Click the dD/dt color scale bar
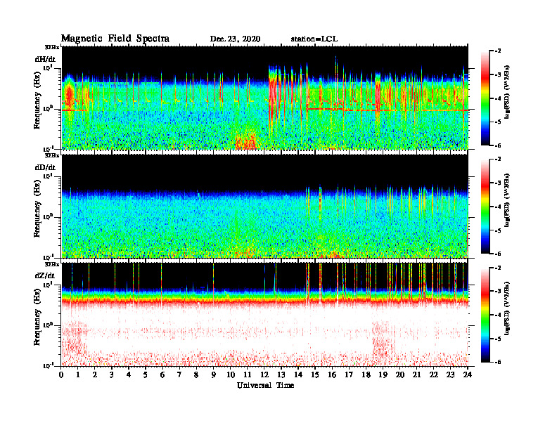The image size is (557, 430). [485, 207]
